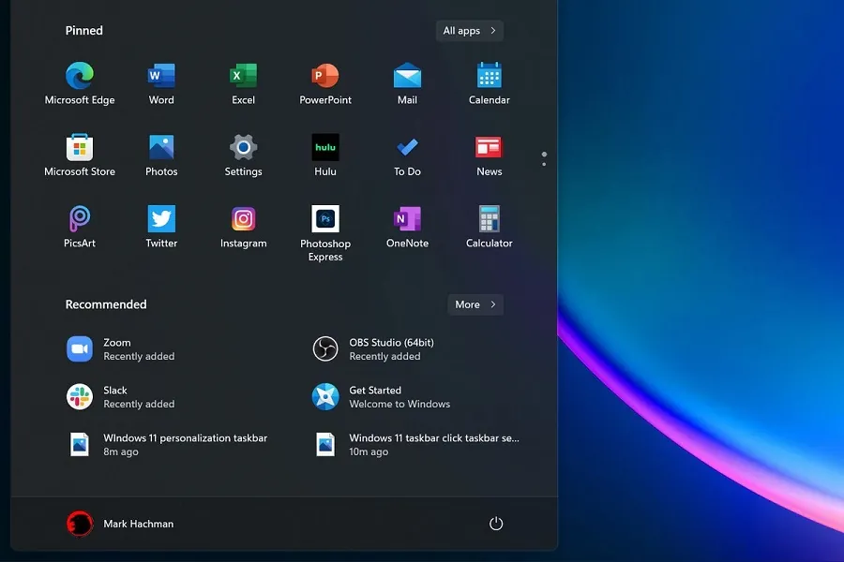Click the power button icon
844x562 pixels.
point(496,524)
